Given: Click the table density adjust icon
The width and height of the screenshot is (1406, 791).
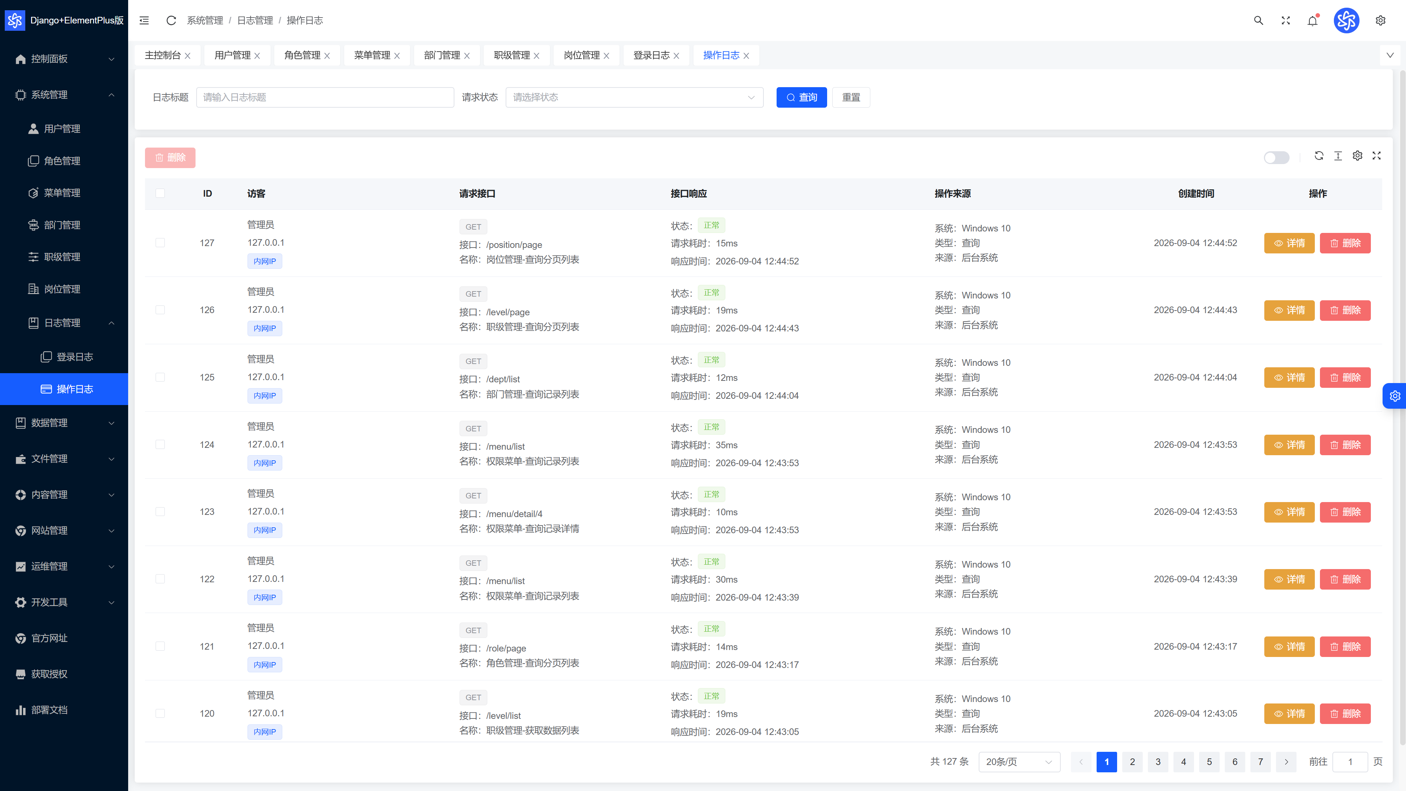Looking at the screenshot, I should [x=1338, y=156].
